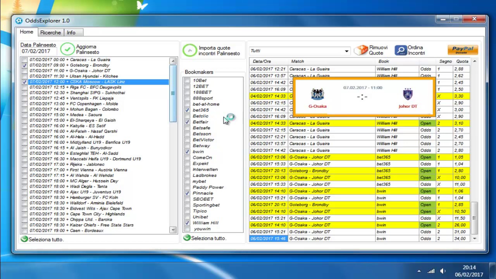Click the odds table scrollbar thumb
The height and width of the screenshot is (279, 496).
(474, 218)
